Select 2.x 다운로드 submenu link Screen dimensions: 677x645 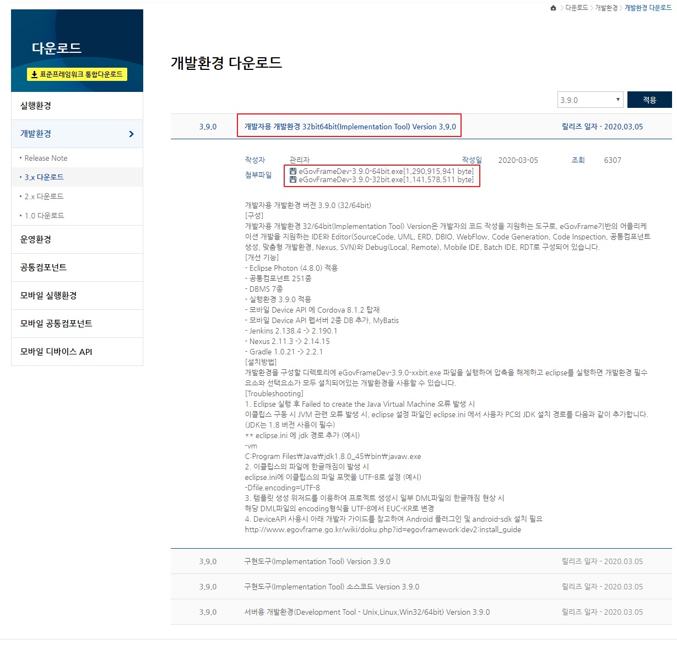point(44,196)
